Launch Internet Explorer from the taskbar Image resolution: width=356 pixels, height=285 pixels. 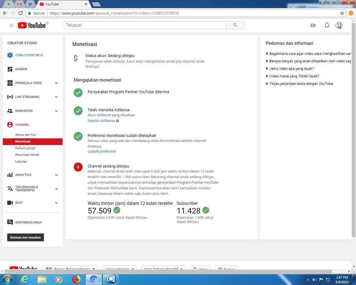pos(25,279)
